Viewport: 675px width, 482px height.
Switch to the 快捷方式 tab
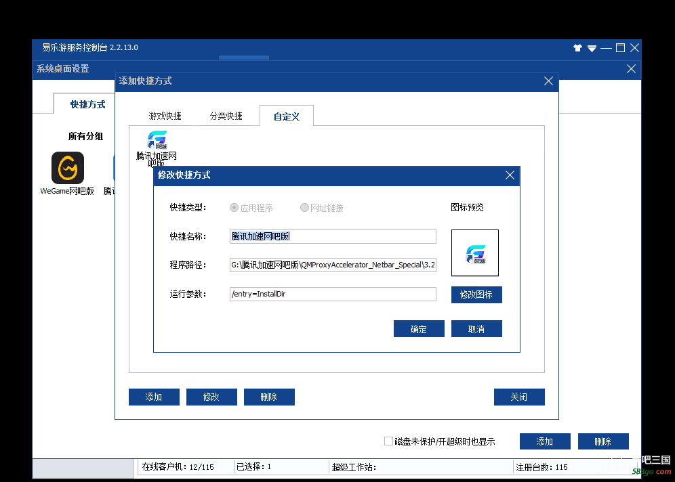[x=87, y=104]
